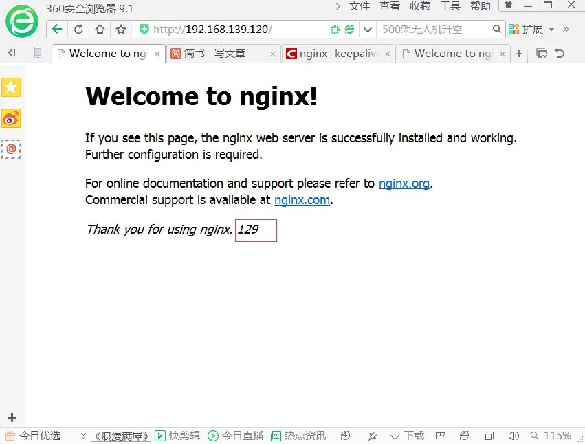The height and width of the screenshot is (444, 585).
Task: Expand the chevron next to 今日优选
Action: click(84, 436)
